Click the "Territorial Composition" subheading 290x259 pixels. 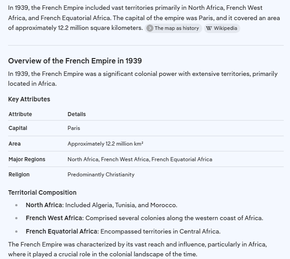click(x=42, y=192)
